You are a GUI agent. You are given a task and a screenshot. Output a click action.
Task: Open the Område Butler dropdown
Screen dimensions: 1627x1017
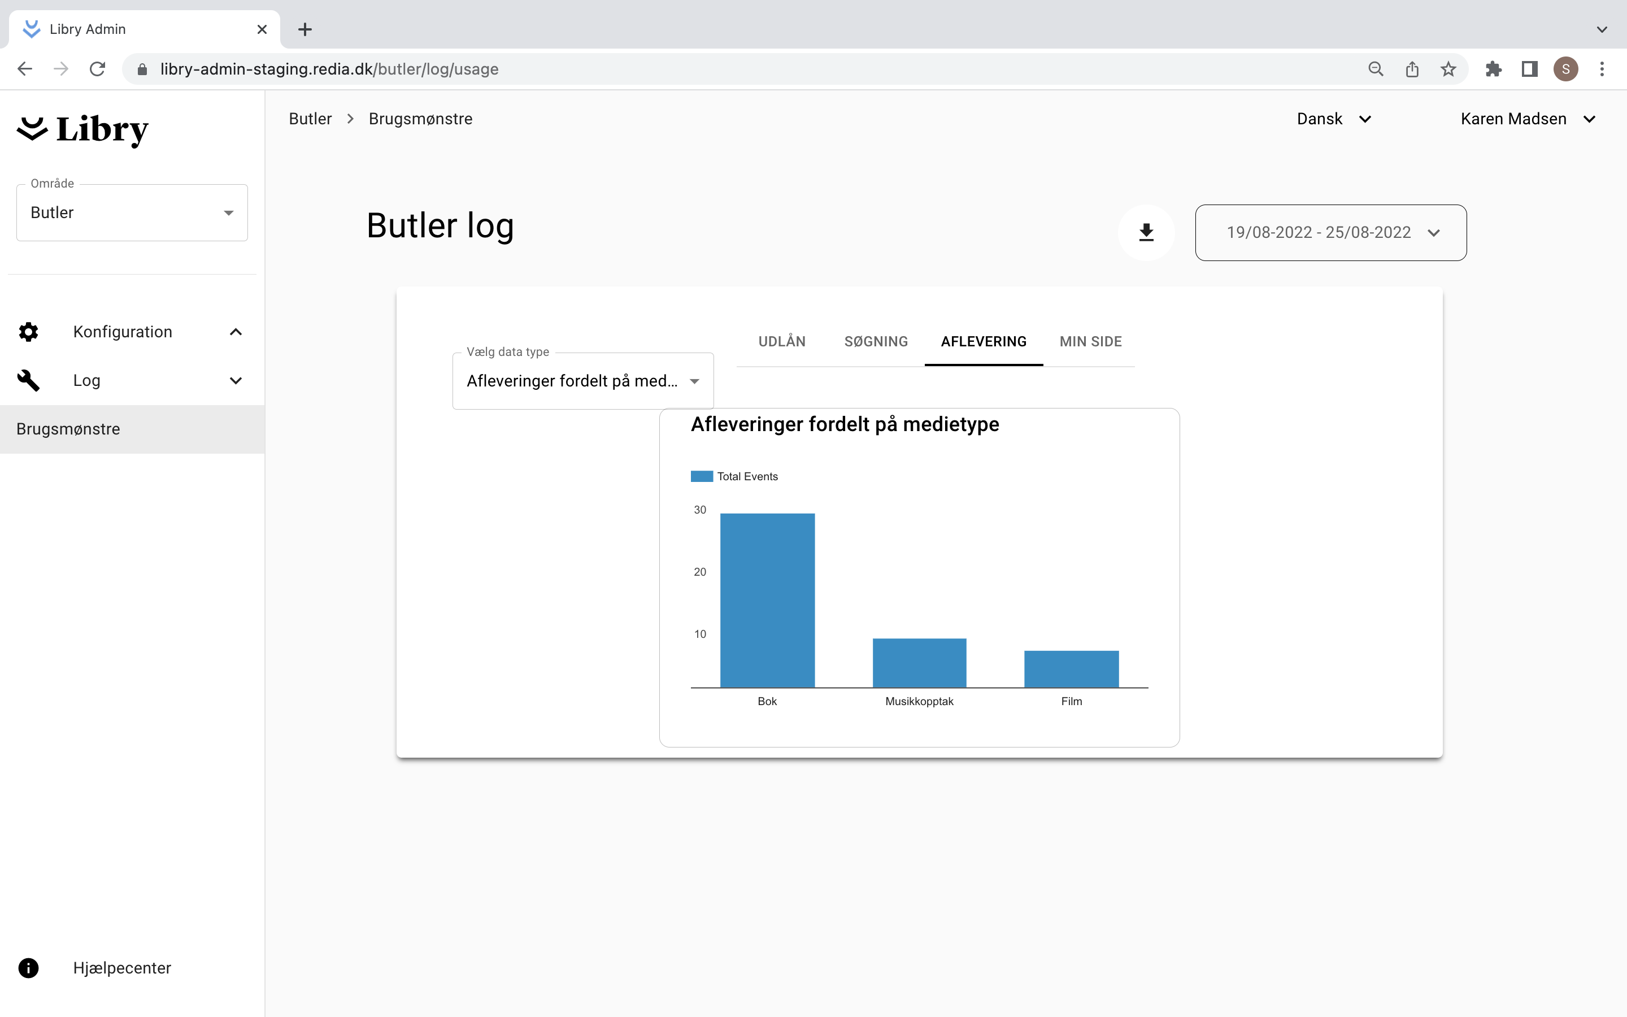pos(132,212)
